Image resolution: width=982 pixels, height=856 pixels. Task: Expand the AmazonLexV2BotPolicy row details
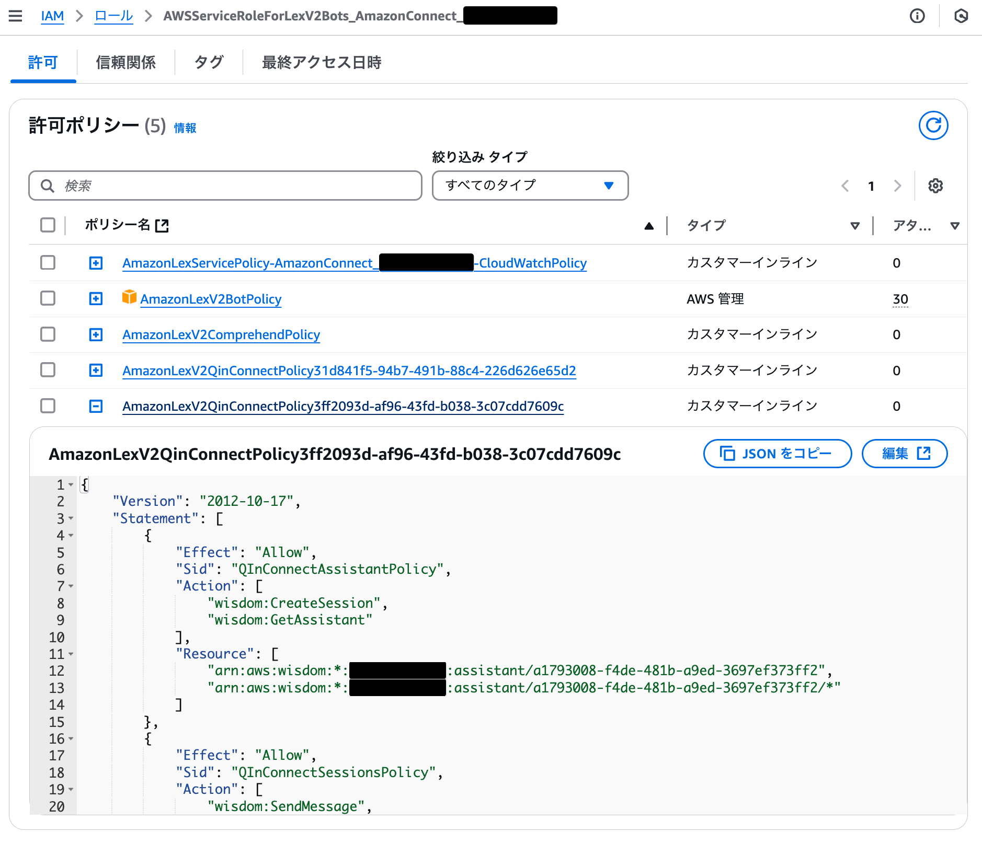coord(96,298)
